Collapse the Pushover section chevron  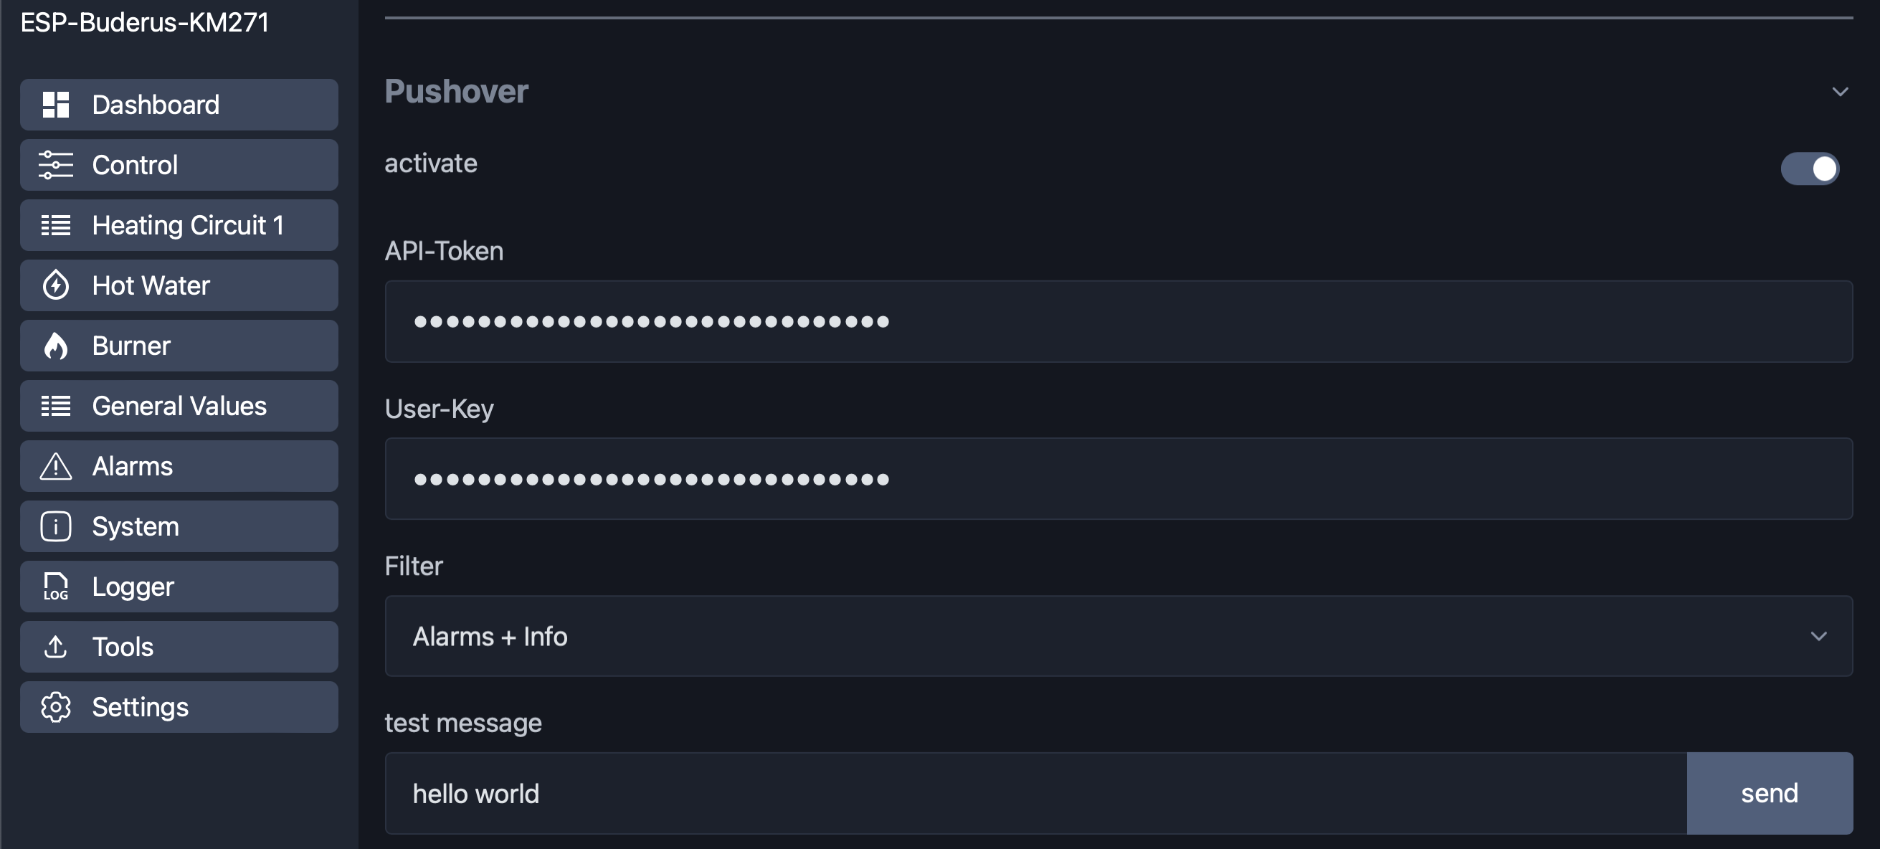click(x=1840, y=92)
